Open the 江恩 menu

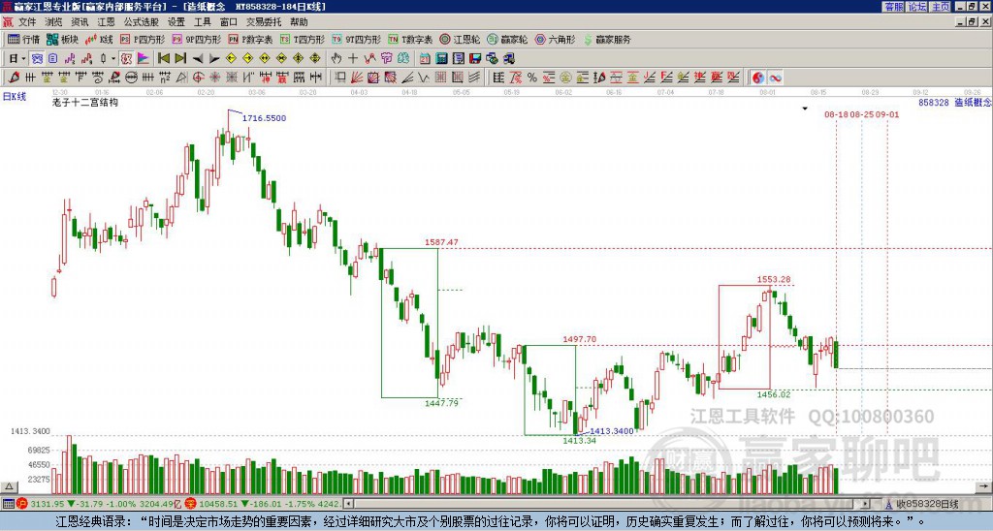pyautogui.click(x=106, y=22)
